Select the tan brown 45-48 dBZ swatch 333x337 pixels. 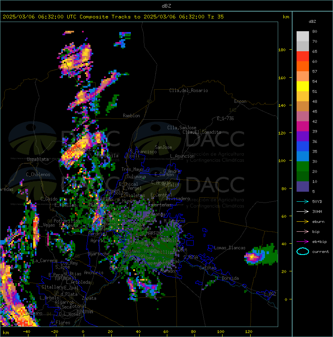coord(303,106)
